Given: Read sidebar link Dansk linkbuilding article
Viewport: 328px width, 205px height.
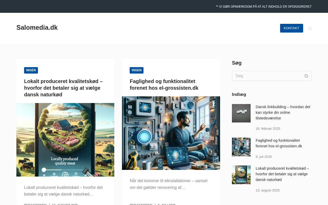Looking at the screenshot, I should 283,112.
